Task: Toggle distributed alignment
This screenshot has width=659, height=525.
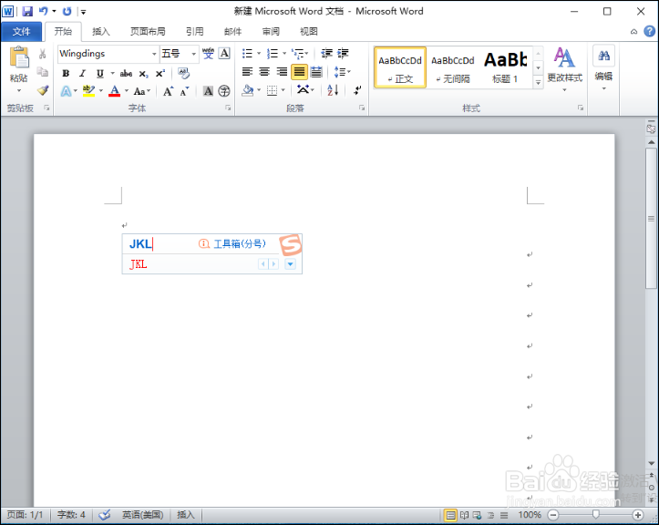Action: click(x=316, y=72)
